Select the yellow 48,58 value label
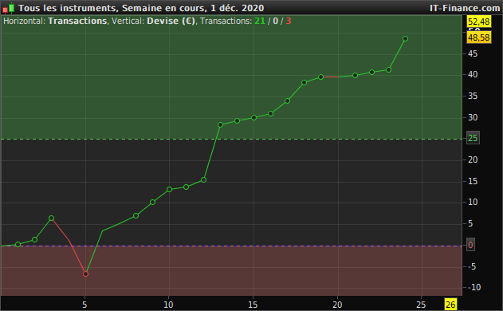 (x=478, y=37)
